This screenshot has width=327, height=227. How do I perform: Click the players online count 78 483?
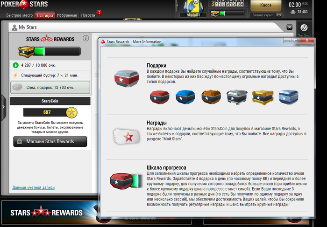(x=299, y=12)
